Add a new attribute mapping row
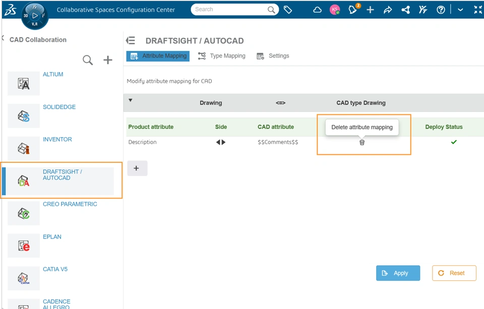Screen dimensions: 484x309 (x=137, y=168)
